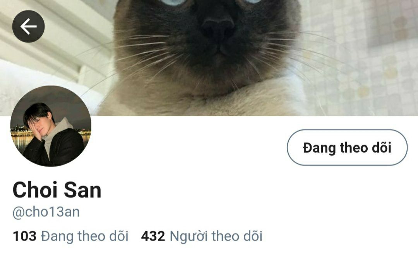
Task: Open Choi San's round profile picture
Action: click(51, 126)
